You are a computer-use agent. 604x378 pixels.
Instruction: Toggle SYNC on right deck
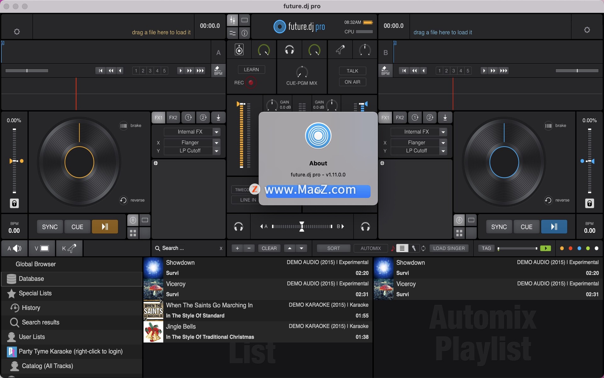pos(499,226)
